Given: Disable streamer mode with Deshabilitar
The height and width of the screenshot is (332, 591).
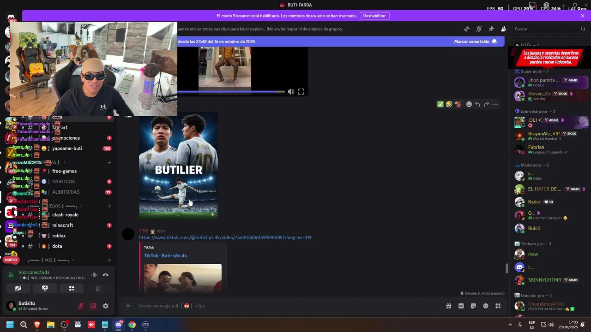Looking at the screenshot, I should (x=374, y=16).
